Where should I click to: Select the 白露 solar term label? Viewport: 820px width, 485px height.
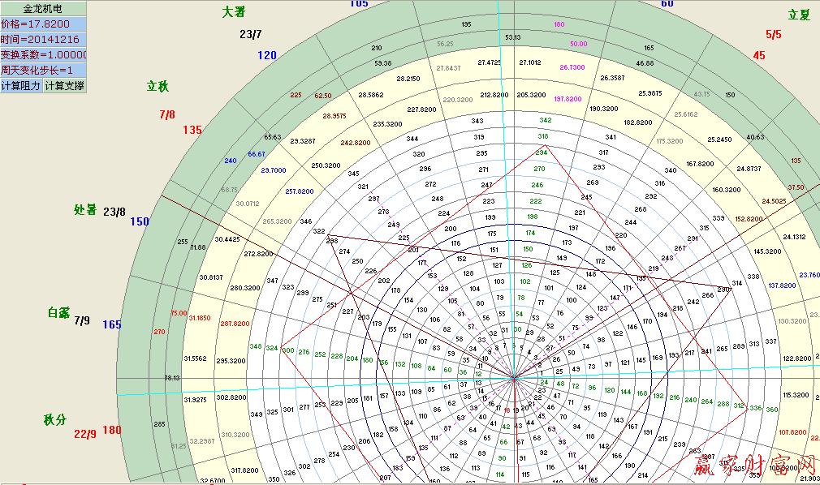point(60,312)
